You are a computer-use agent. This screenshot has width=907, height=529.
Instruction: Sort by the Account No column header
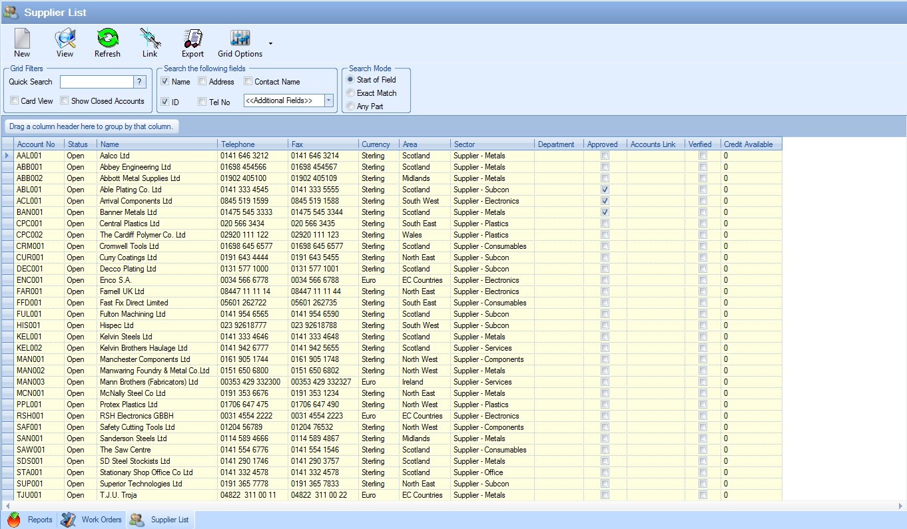coord(36,144)
